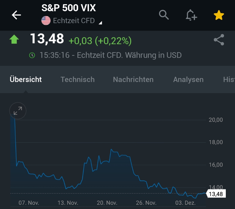235x209 pixels.
Task: Tap the back arrow icon
Action: (16, 15)
